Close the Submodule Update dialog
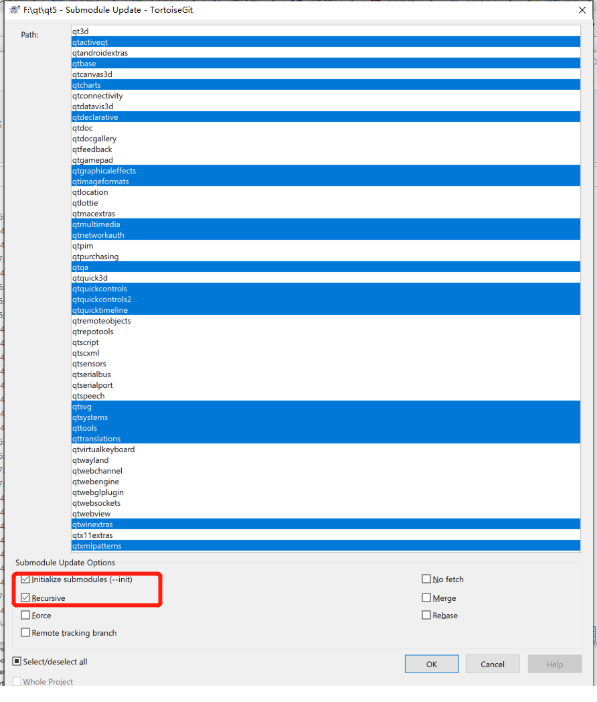597x702 pixels. 582,10
